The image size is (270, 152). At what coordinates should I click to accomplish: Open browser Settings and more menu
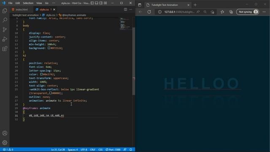point(264,12)
